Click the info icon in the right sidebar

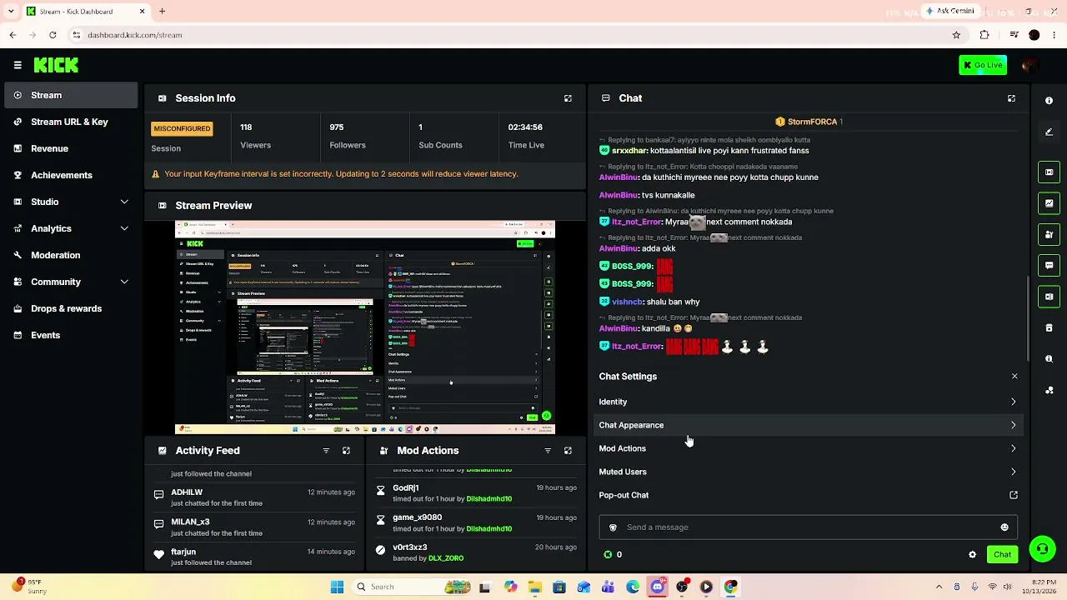(x=1049, y=101)
